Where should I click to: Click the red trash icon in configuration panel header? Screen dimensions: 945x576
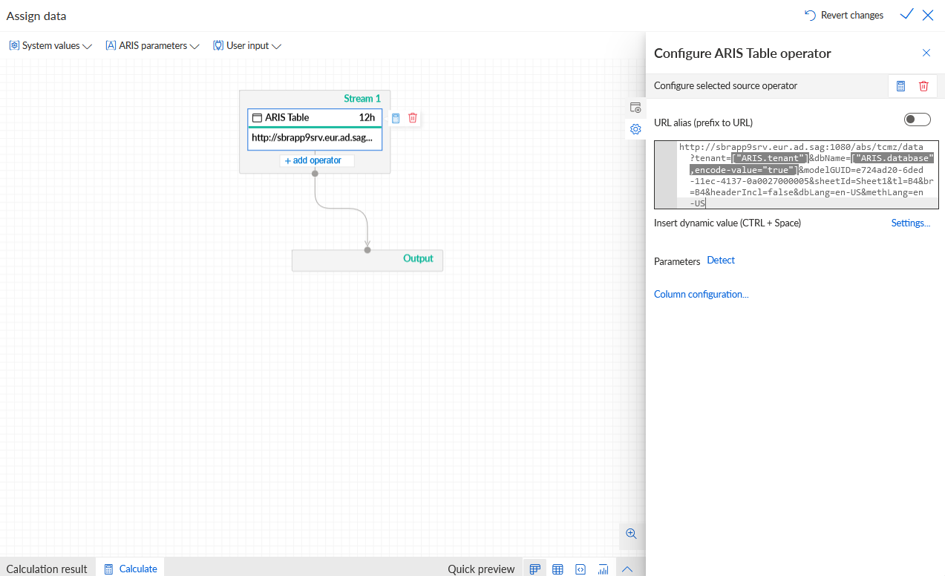tap(923, 86)
